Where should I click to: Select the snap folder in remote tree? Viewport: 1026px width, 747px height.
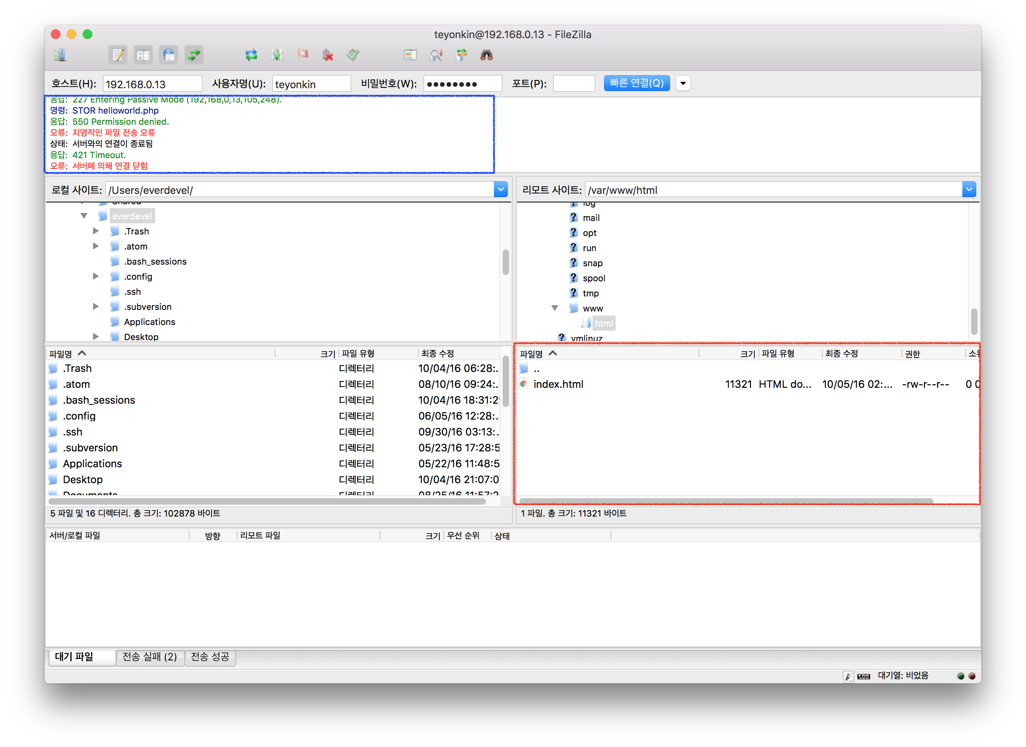point(593,263)
